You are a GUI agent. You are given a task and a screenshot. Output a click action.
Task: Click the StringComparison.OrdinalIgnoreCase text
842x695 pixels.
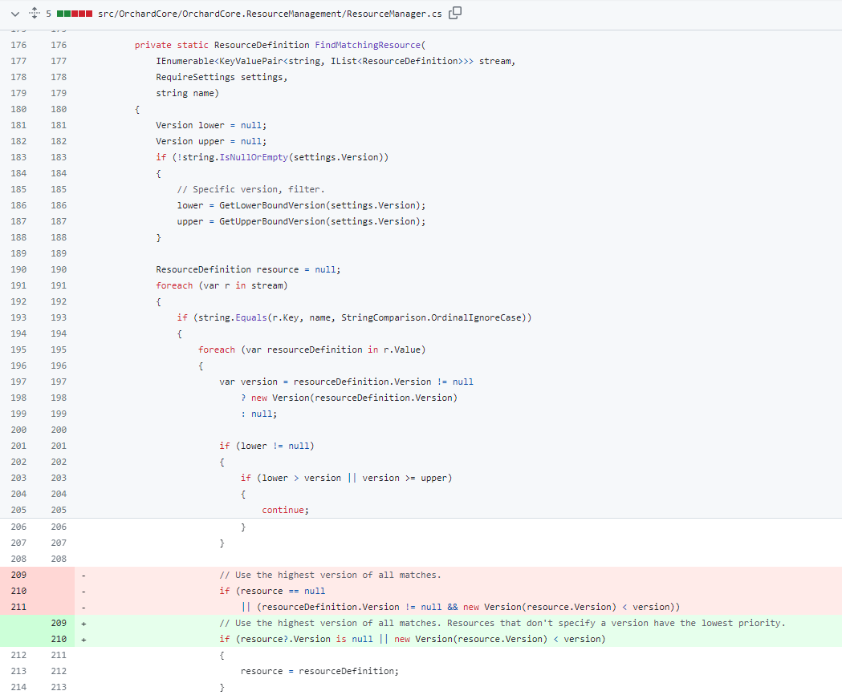click(x=431, y=318)
